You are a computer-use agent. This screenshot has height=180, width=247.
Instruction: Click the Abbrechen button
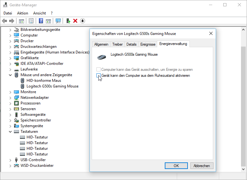(202, 166)
